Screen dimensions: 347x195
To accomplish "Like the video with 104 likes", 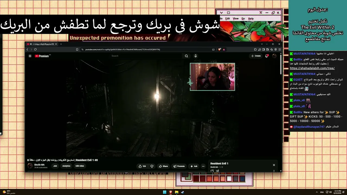I will tap(142, 166).
